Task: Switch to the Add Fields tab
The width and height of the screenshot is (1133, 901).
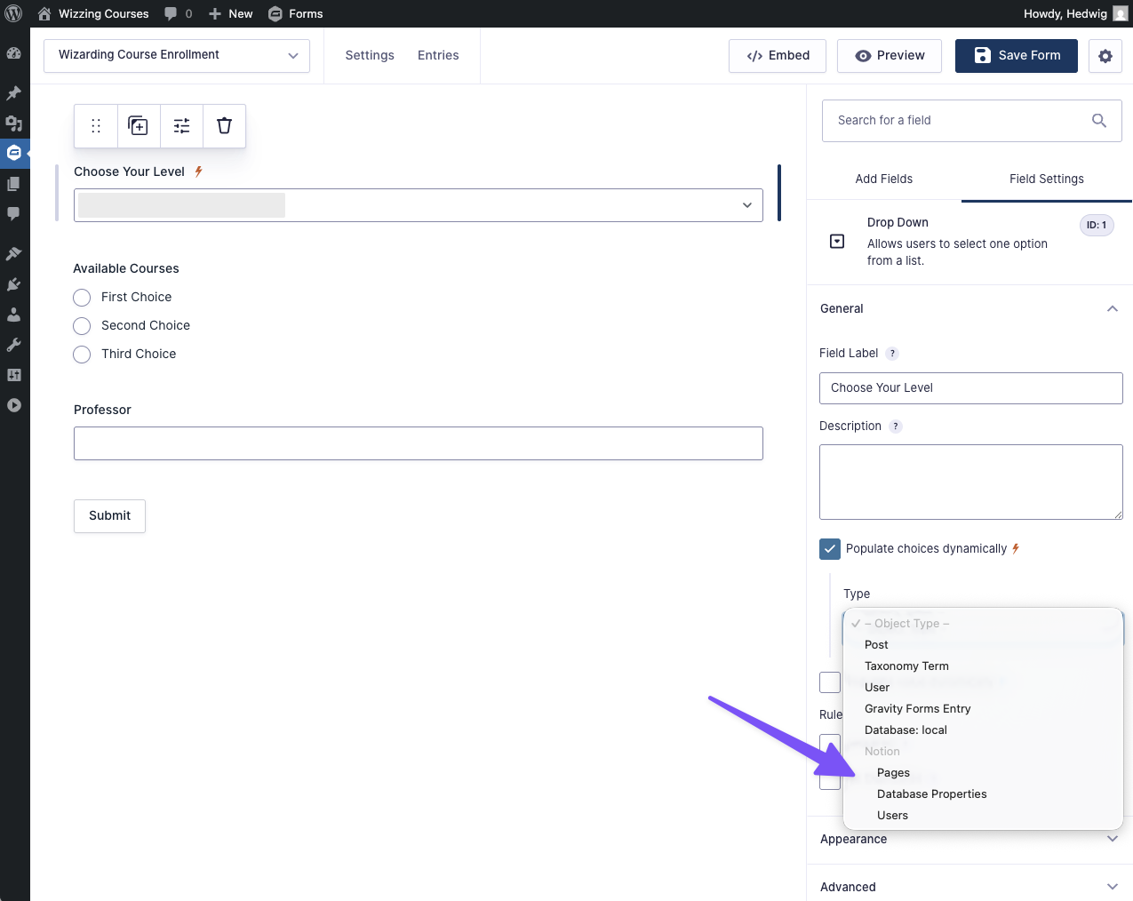Action: point(883,179)
